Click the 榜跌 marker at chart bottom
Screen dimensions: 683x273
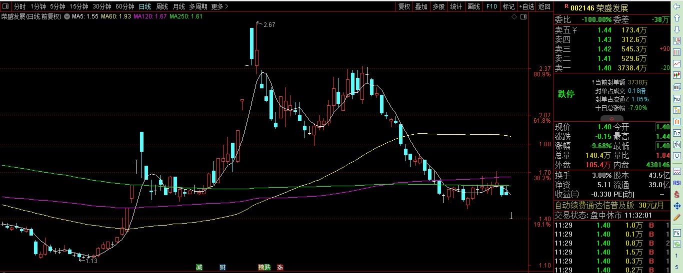264,267
